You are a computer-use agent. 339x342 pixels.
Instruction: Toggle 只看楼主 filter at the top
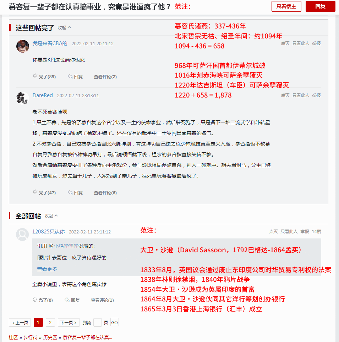tap(286, 6)
